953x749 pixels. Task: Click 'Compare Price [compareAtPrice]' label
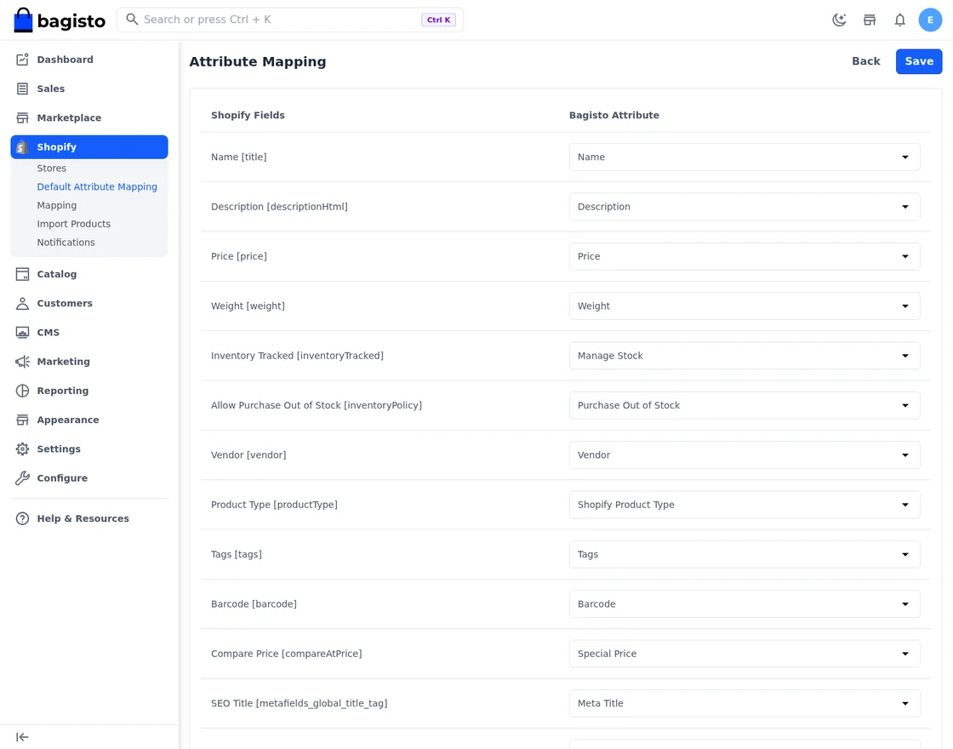286,654
